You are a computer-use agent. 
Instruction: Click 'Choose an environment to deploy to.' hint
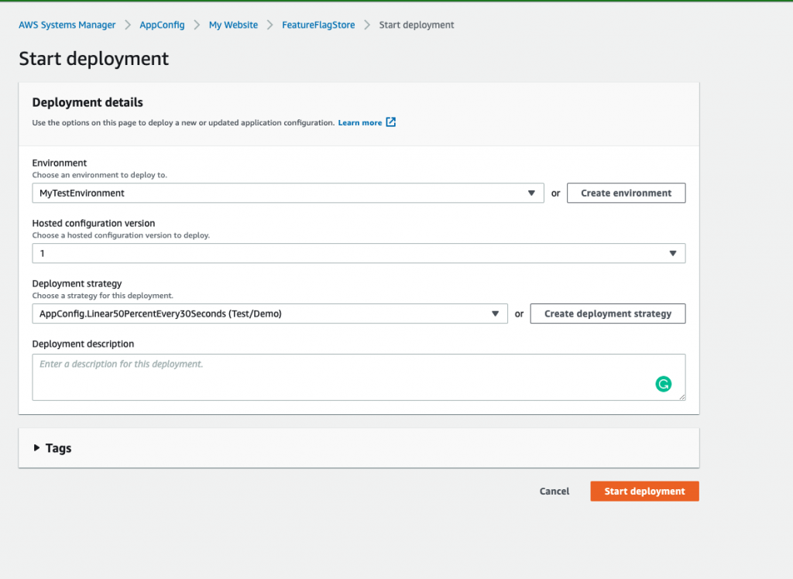pyautogui.click(x=100, y=175)
